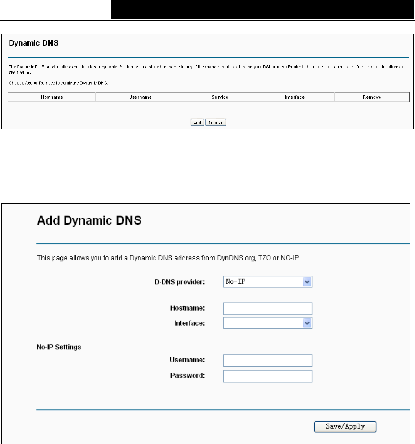Click the Add Dynamic DNS heading

point(90,220)
